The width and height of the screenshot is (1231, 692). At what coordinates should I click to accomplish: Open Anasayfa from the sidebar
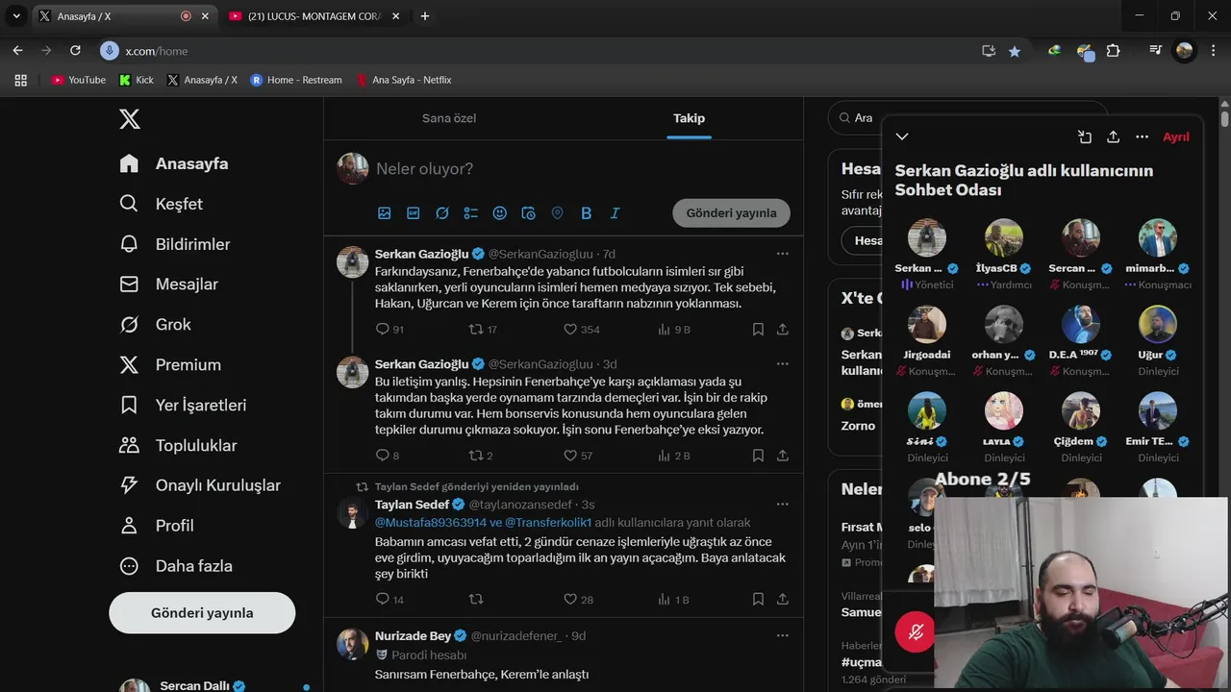point(174,163)
